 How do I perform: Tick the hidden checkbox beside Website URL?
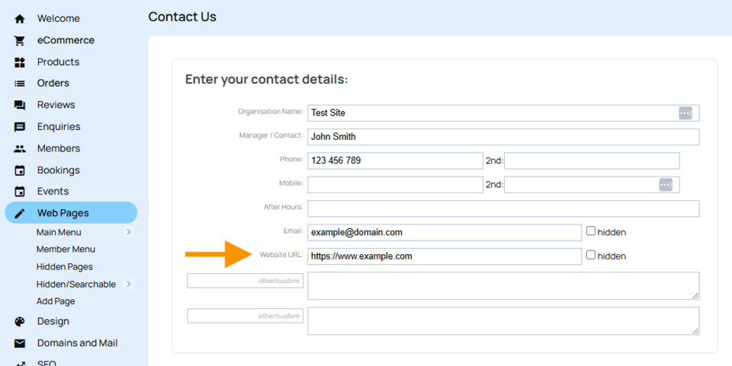(591, 255)
